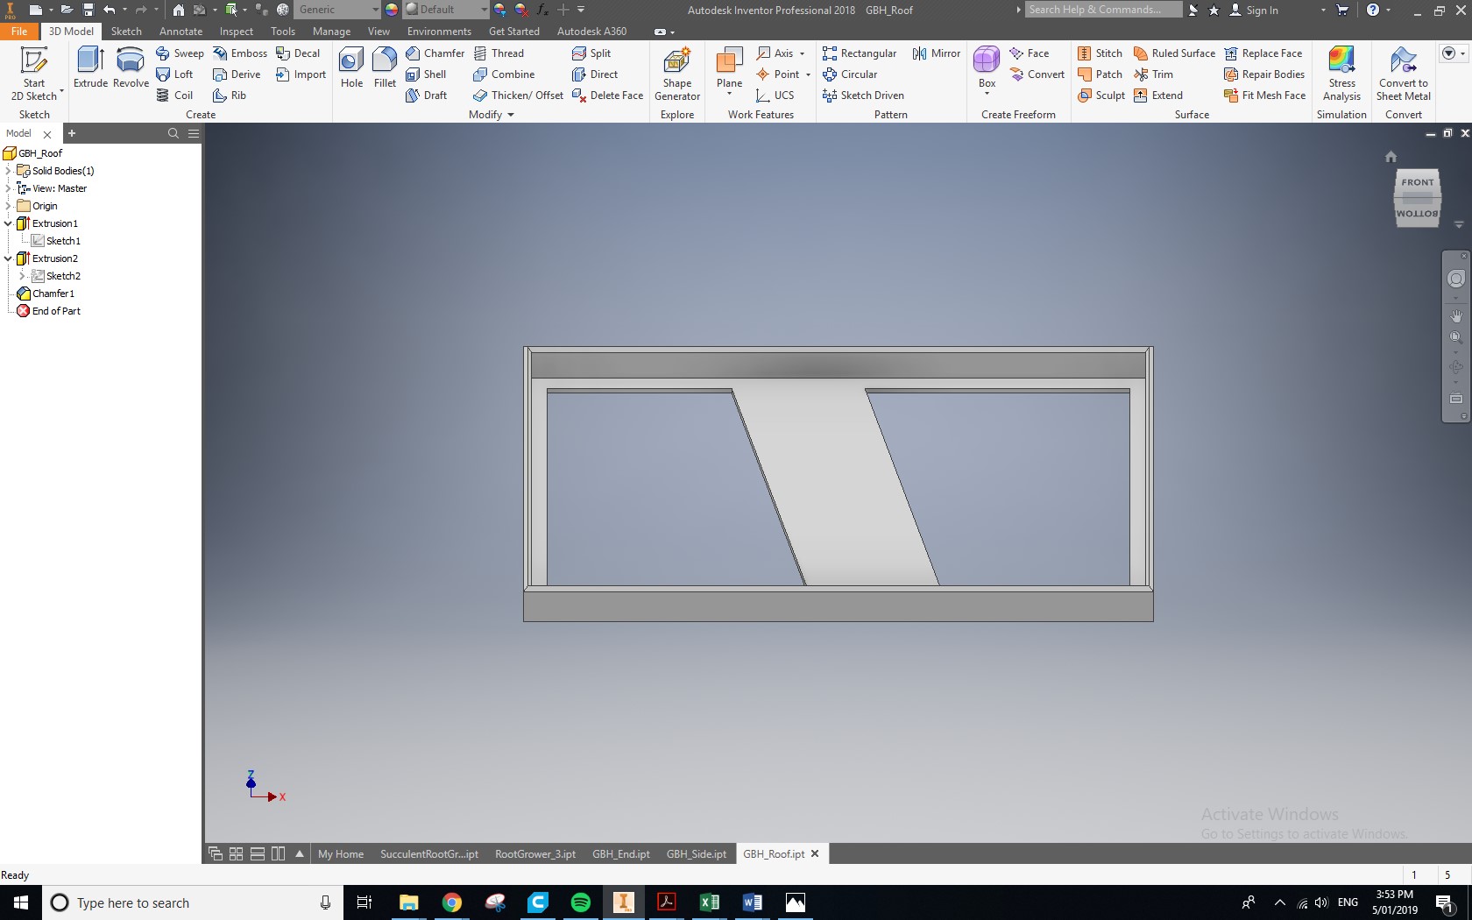Open My Home tab
This screenshot has width=1472, height=920.
[341, 854]
